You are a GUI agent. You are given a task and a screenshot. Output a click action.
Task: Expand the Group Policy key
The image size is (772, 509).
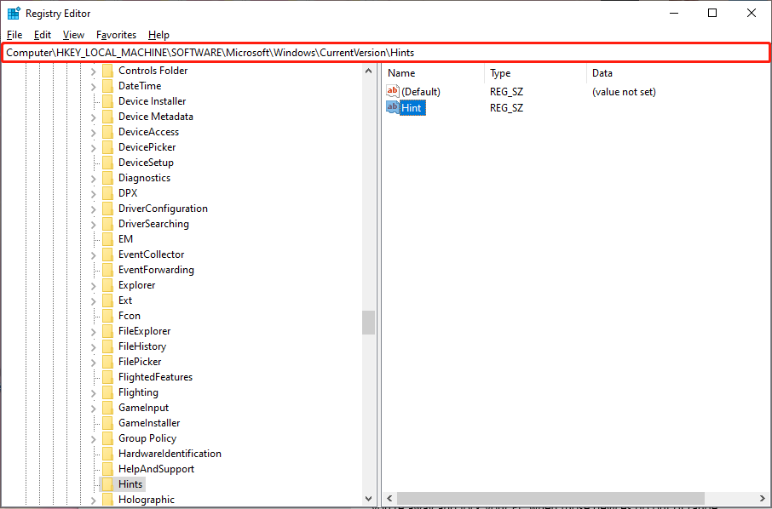pyautogui.click(x=94, y=439)
